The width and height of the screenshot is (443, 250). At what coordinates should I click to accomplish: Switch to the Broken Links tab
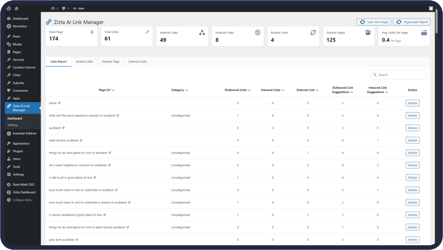pyautogui.click(x=84, y=61)
